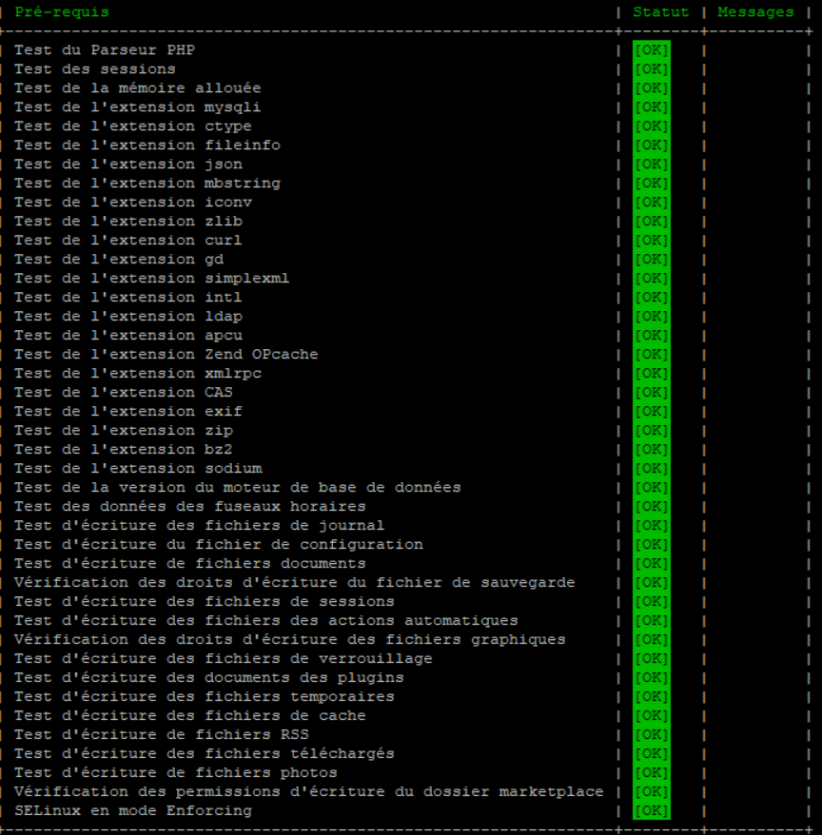Screen dimensions: 822x835
Task: Click the 'Statut' column header
Action: click(x=660, y=12)
